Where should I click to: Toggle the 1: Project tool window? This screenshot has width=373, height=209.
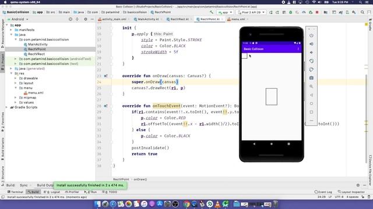(x=2, y=62)
